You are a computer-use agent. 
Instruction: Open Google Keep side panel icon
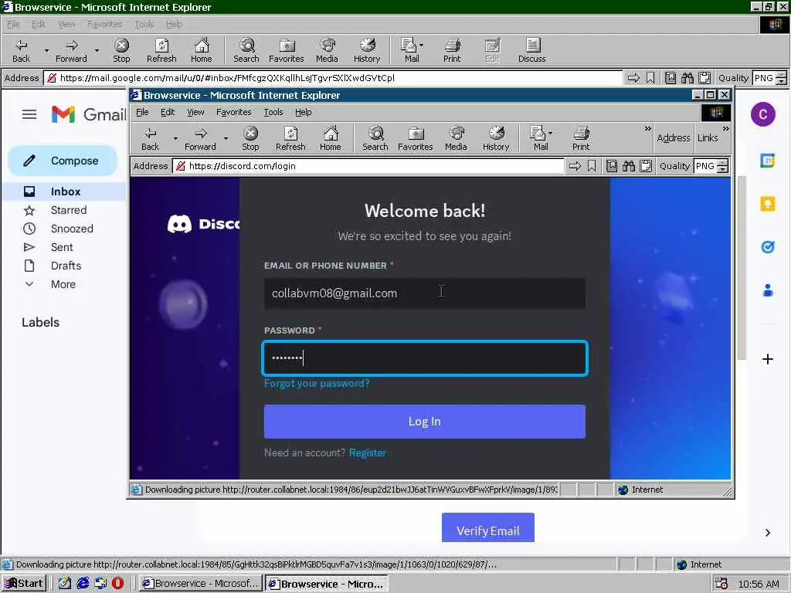click(767, 204)
